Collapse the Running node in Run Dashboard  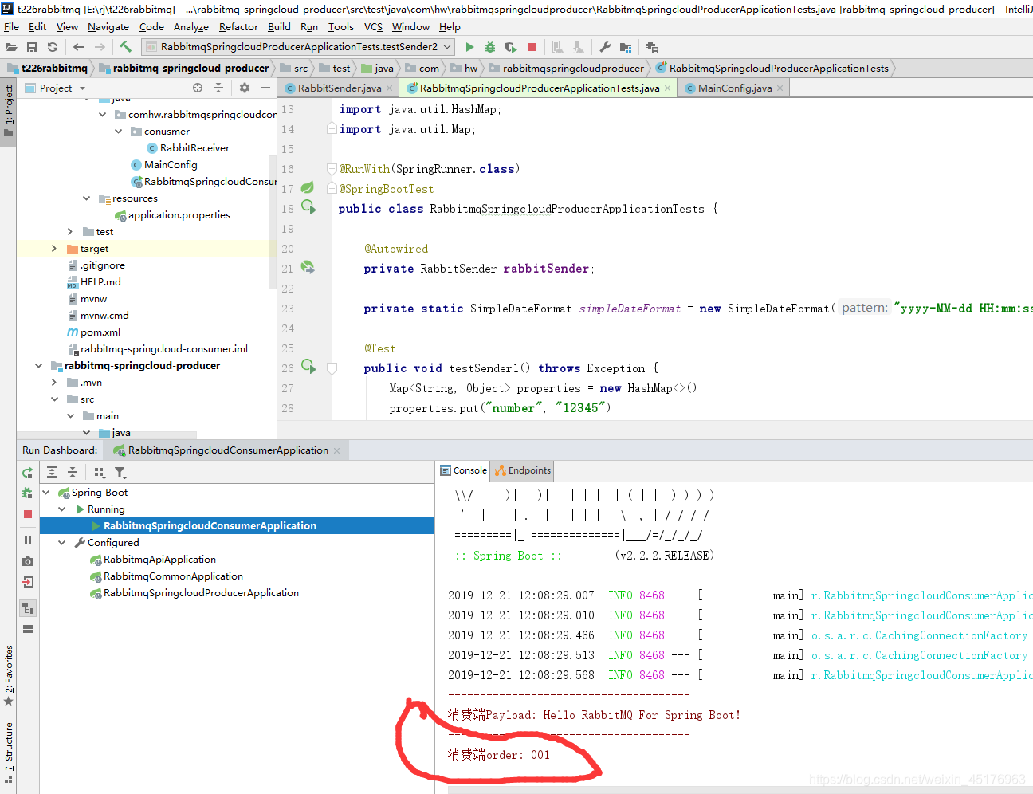point(62,509)
